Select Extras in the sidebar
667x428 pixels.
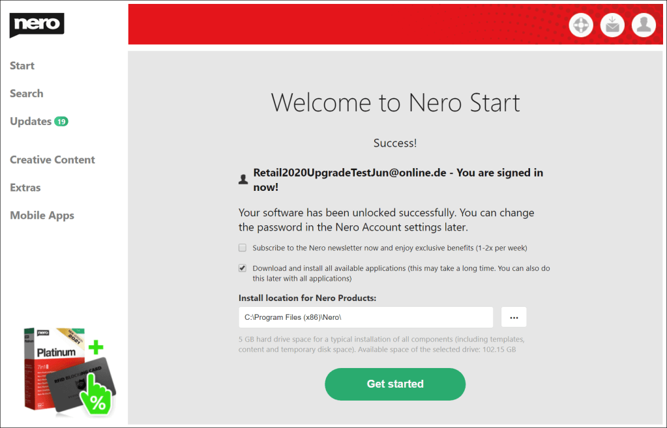(x=25, y=188)
